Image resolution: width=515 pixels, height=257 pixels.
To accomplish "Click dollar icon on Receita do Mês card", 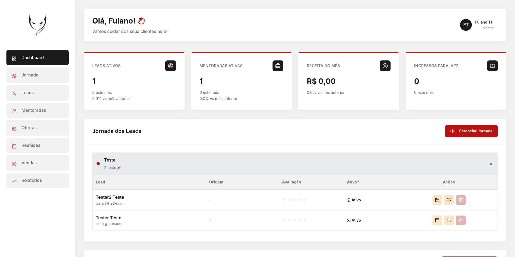I will [385, 66].
